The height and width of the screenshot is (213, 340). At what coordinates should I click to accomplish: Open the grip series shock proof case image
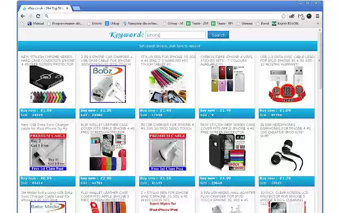pyautogui.click(x=227, y=152)
